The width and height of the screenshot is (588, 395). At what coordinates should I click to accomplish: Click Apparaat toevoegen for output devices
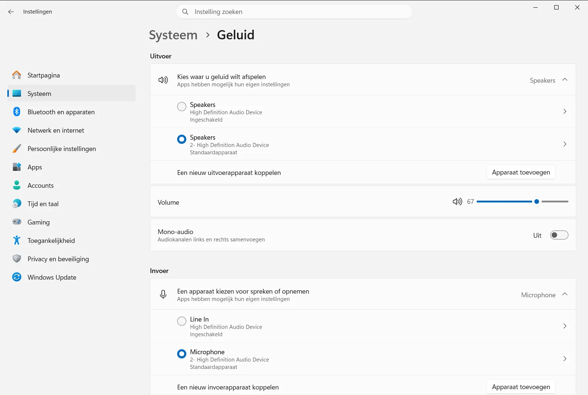click(x=521, y=172)
